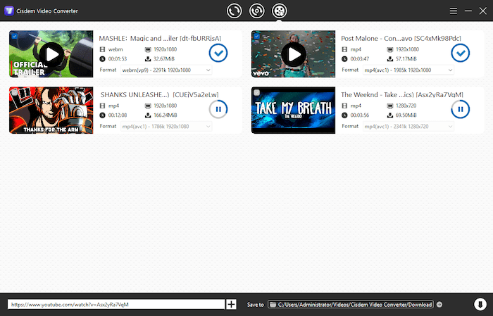The height and width of the screenshot is (316, 493).
Task: Expand format dropdown mp4(avc1) 1786k
Action: [166, 127]
